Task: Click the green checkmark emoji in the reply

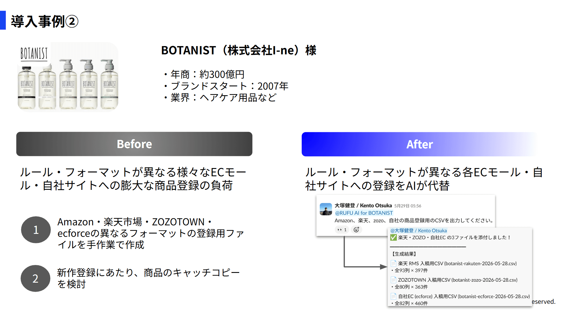Action: coord(393,237)
